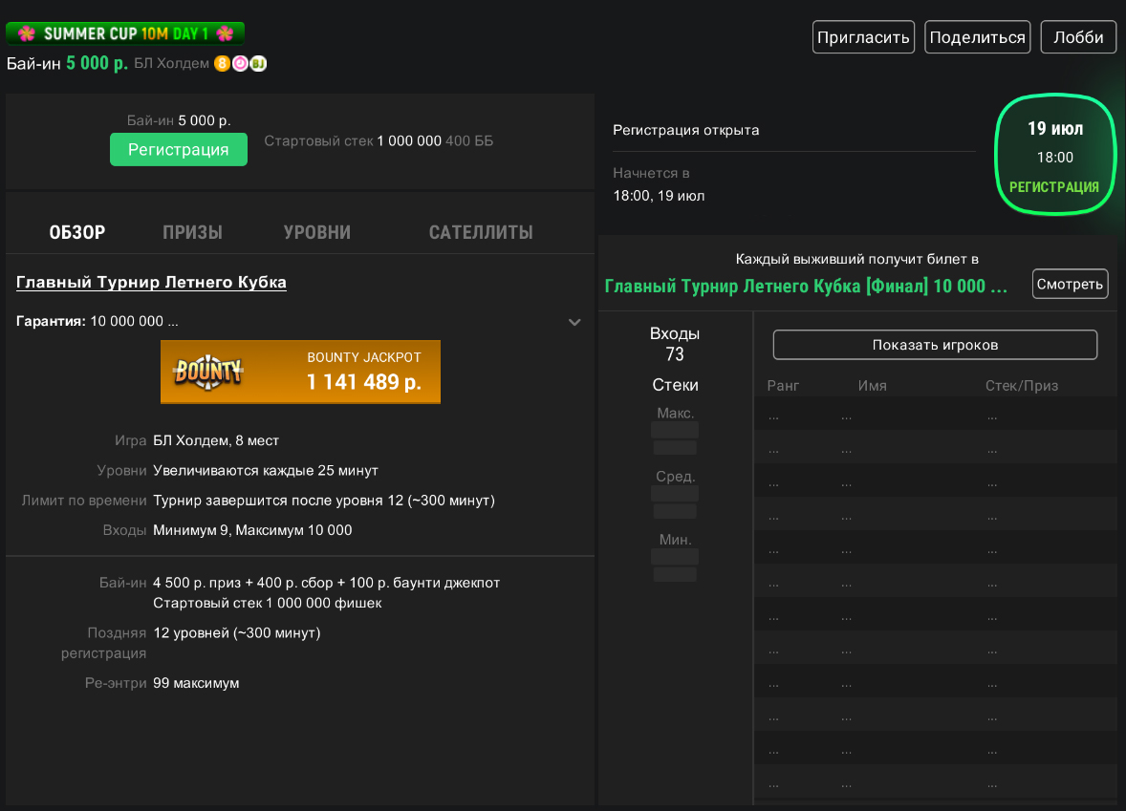
Task: Switch to the УРОВНИ tab
Action: click(317, 232)
